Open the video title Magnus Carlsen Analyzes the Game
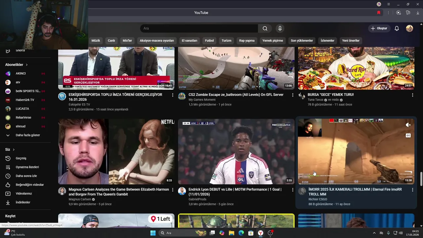 118,192
